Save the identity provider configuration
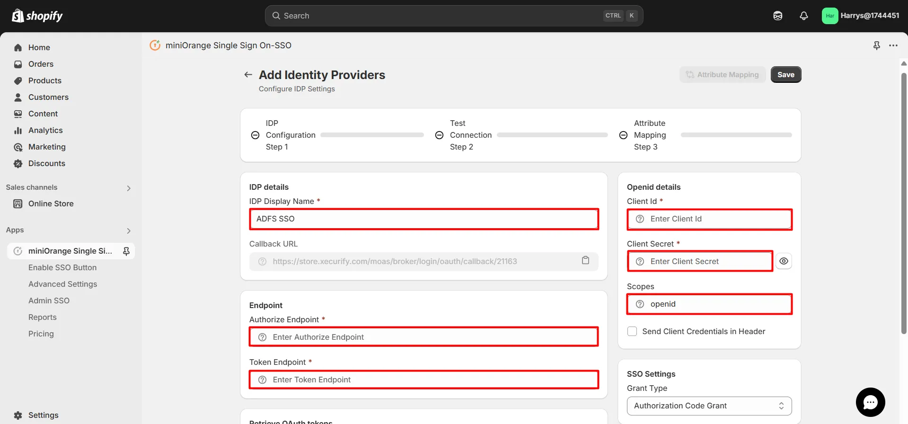 coord(786,74)
